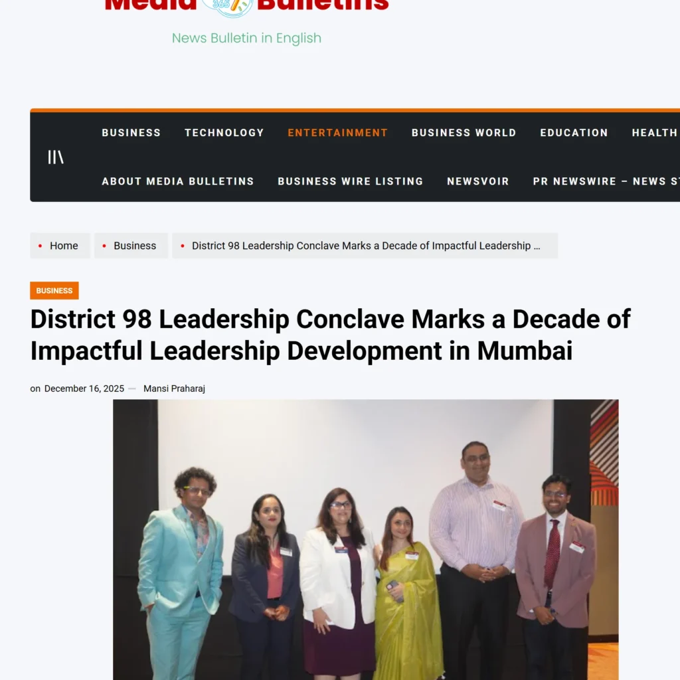680x680 pixels.
Task: Open the Business menu item
Action: 131,133
